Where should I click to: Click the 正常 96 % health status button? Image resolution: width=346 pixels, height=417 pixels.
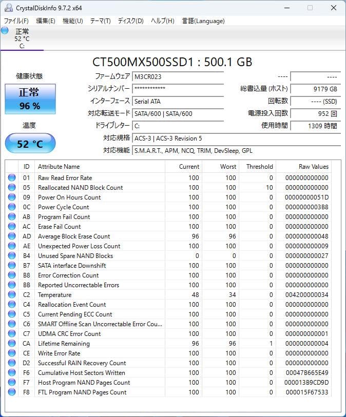tap(30, 99)
